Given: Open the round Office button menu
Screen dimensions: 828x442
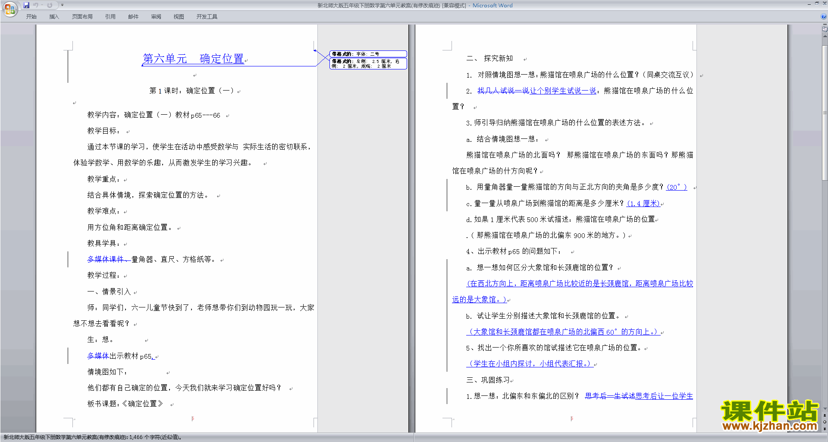Looking at the screenshot, I should [x=9, y=9].
